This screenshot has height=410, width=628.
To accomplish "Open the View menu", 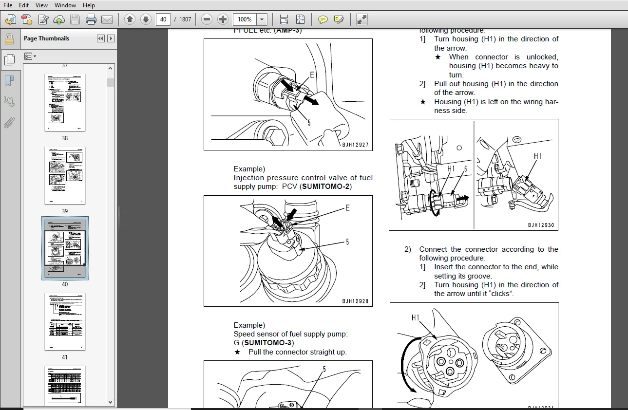I will coord(41,5).
